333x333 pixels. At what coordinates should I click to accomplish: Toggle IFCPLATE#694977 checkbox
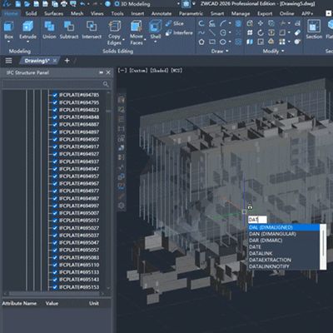click(55, 191)
